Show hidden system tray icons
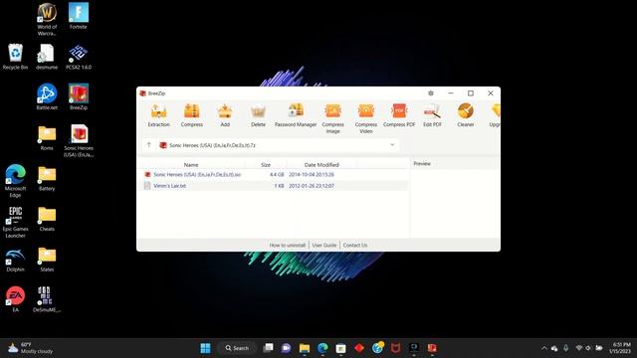Image resolution: width=637 pixels, height=358 pixels. click(x=544, y=348)
